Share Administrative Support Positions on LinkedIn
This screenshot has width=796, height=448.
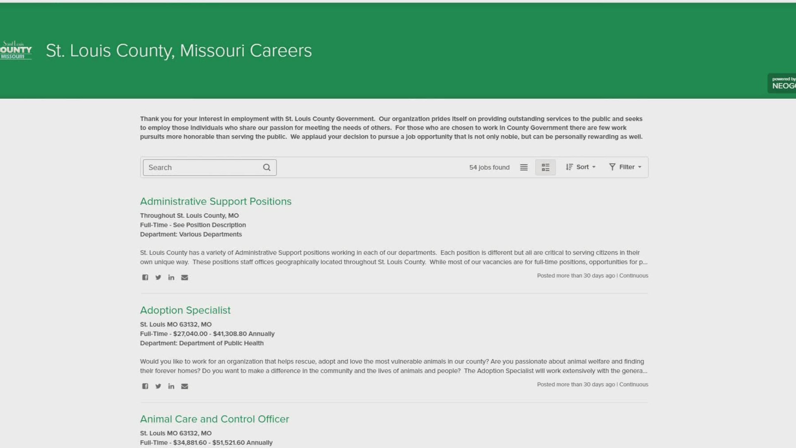tap(171, 278)
